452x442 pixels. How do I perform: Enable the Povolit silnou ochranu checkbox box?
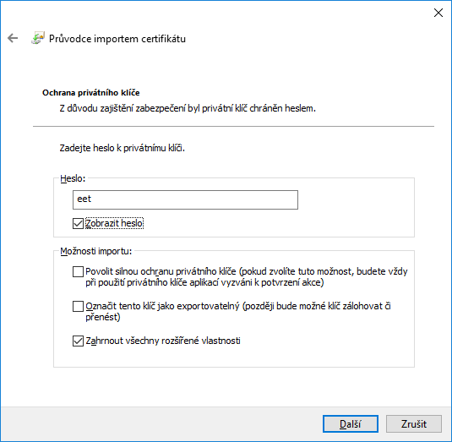click(x=78, y=271)
